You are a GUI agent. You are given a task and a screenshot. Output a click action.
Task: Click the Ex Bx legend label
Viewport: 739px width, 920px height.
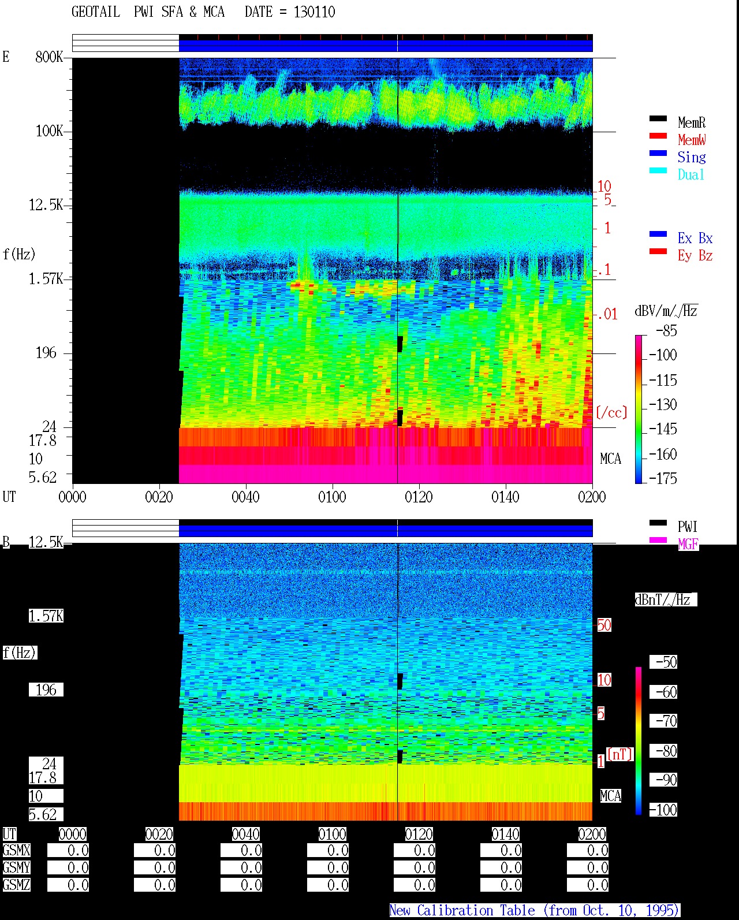coord(695,238)
